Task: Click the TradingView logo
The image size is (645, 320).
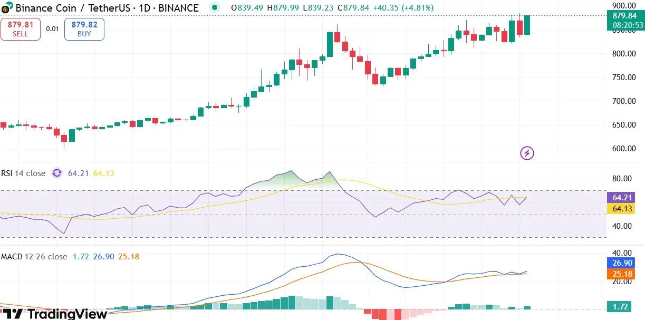Action: pos(53,314)
